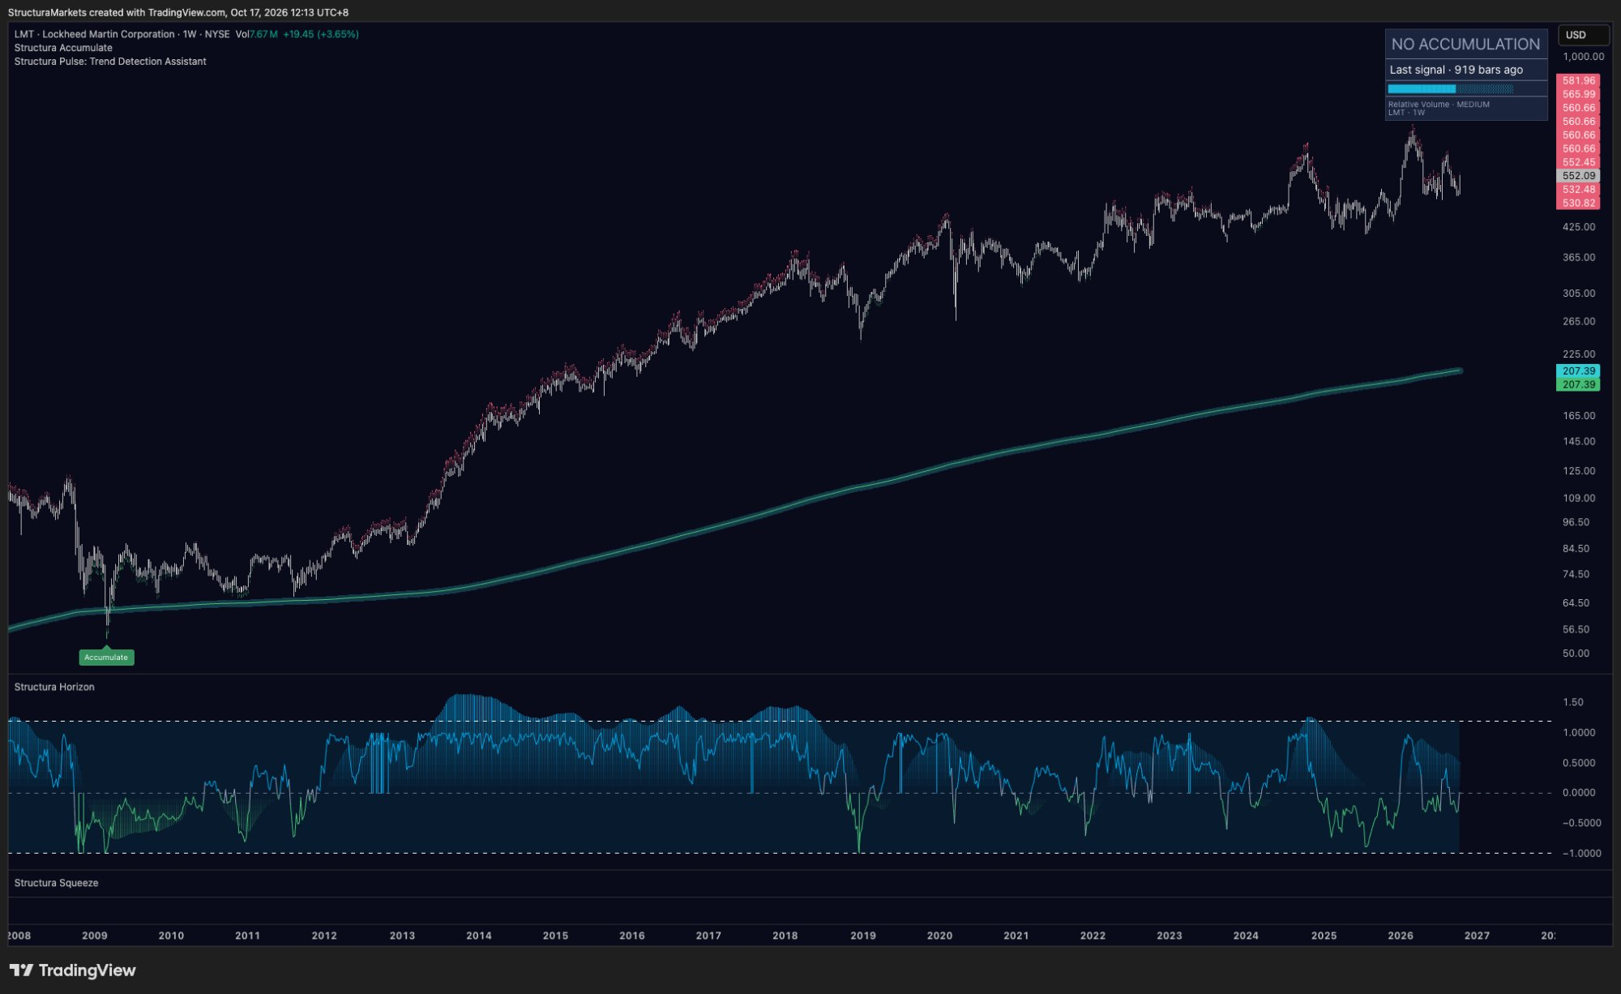The height and width of the screenshot is (994, 1621).
Task: Click the StructuraMarkets created with TradingView header
Action: [178, 12]
